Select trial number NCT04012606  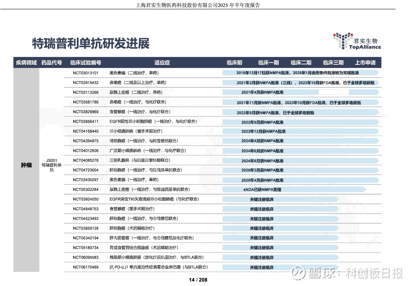point(86,150)
